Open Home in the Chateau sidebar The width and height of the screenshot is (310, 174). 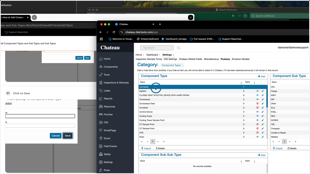point(105,59)
